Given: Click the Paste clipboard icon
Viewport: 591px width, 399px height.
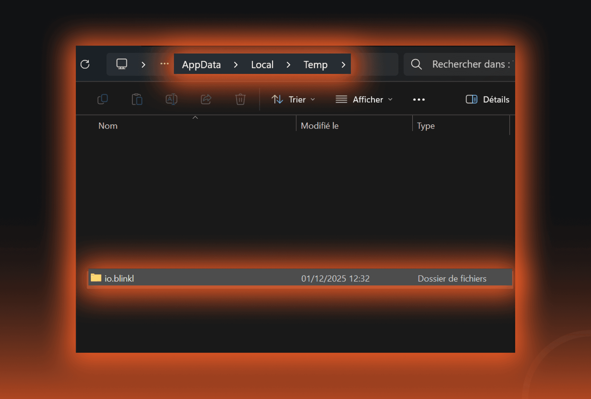Looking at the screenshot, I should (137, 99).
